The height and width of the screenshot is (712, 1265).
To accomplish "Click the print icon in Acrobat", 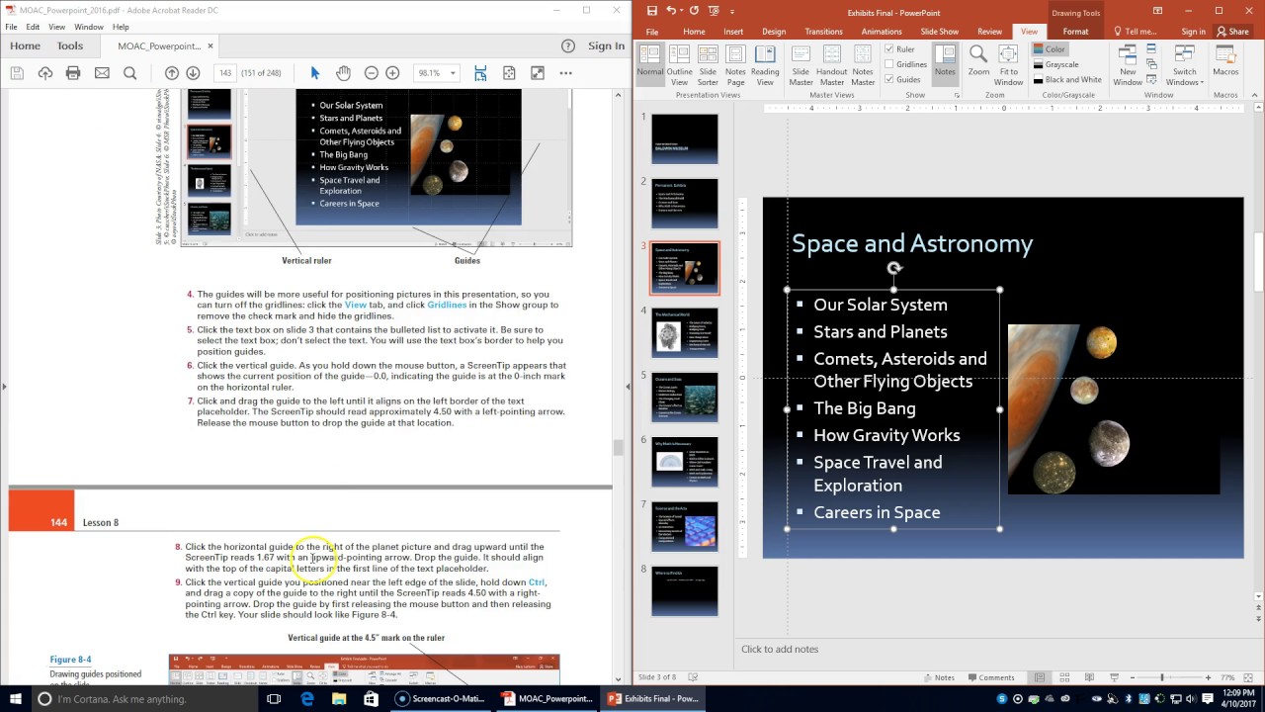I will [73, 73].
